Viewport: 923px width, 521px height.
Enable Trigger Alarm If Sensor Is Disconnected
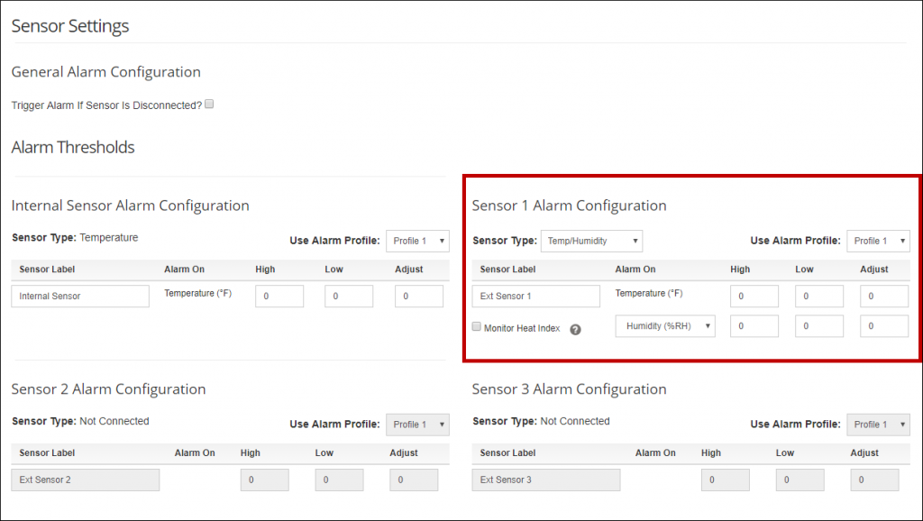click(208, 104)
